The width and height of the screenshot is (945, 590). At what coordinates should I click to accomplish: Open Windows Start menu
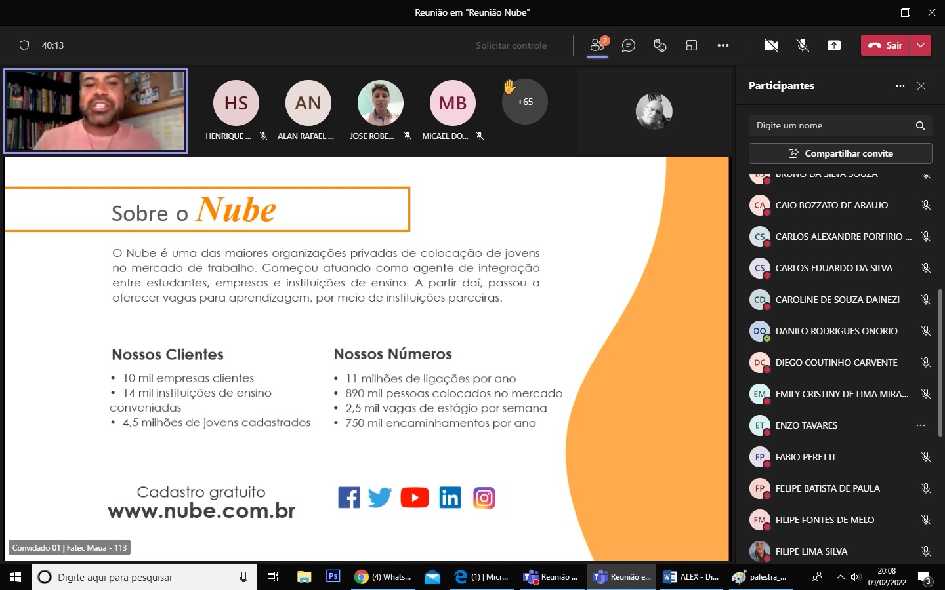pyautogui.click(x=16, y=577)
